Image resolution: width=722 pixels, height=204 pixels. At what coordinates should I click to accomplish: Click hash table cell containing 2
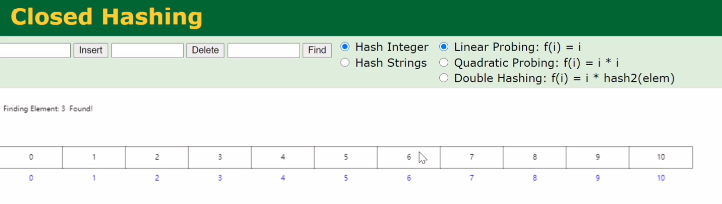tap(157, 157)
